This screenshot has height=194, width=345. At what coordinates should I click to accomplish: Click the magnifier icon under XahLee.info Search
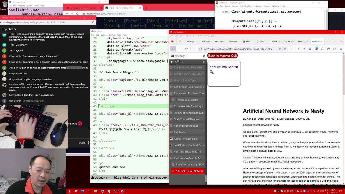[212, 72]
